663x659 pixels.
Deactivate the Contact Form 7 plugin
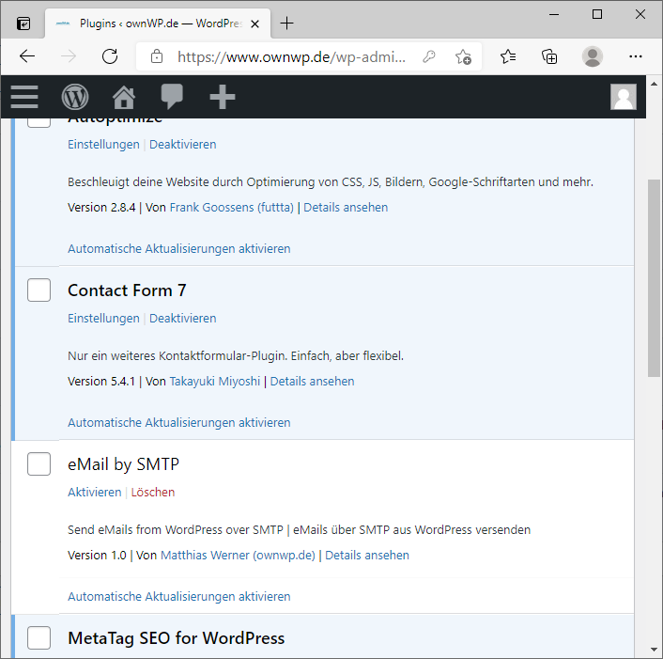pos(183,319)
